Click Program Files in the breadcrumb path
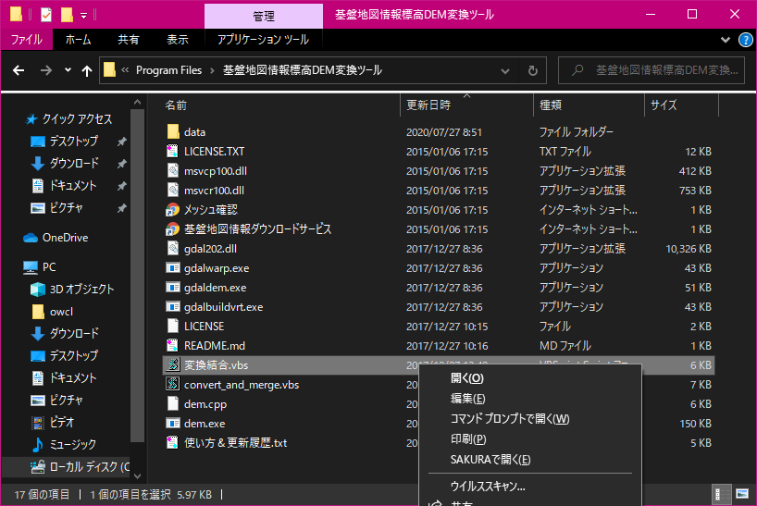Screen dimensions: 757x506 click(168, 70)
